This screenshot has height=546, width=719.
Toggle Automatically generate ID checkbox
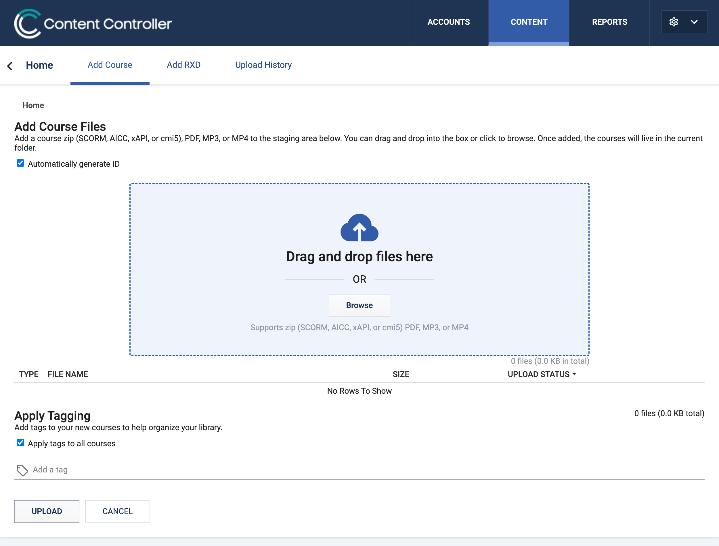[20, 163]
